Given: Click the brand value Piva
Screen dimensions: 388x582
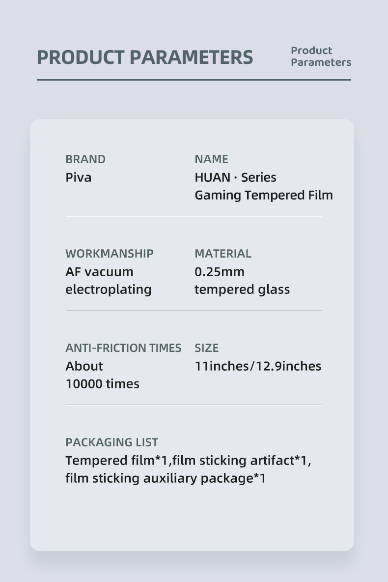Looking at the screenshot, I should pyautogui.click(x=79, y=177).
